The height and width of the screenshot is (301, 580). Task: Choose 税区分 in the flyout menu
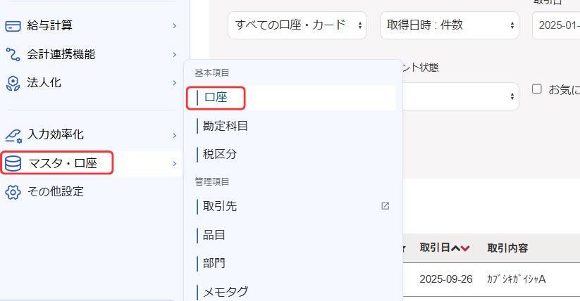coord(220,154)
